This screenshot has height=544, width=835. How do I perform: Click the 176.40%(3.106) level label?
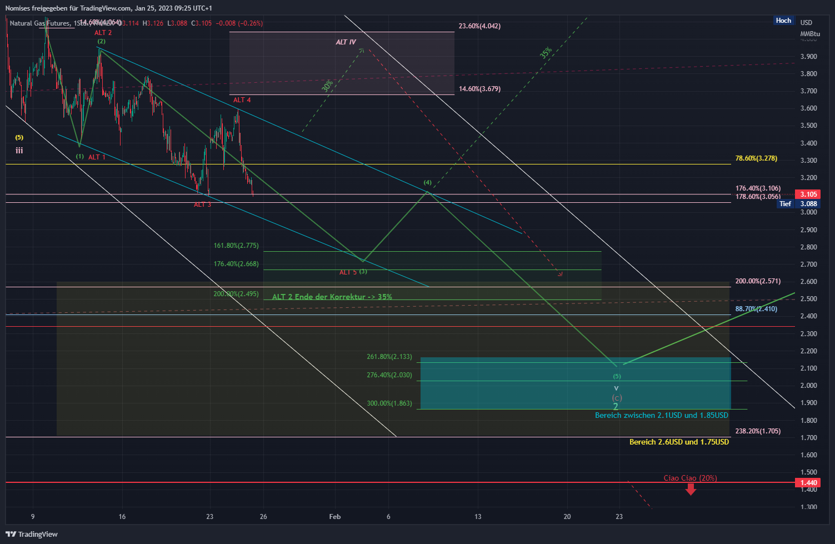click(758, 188)
